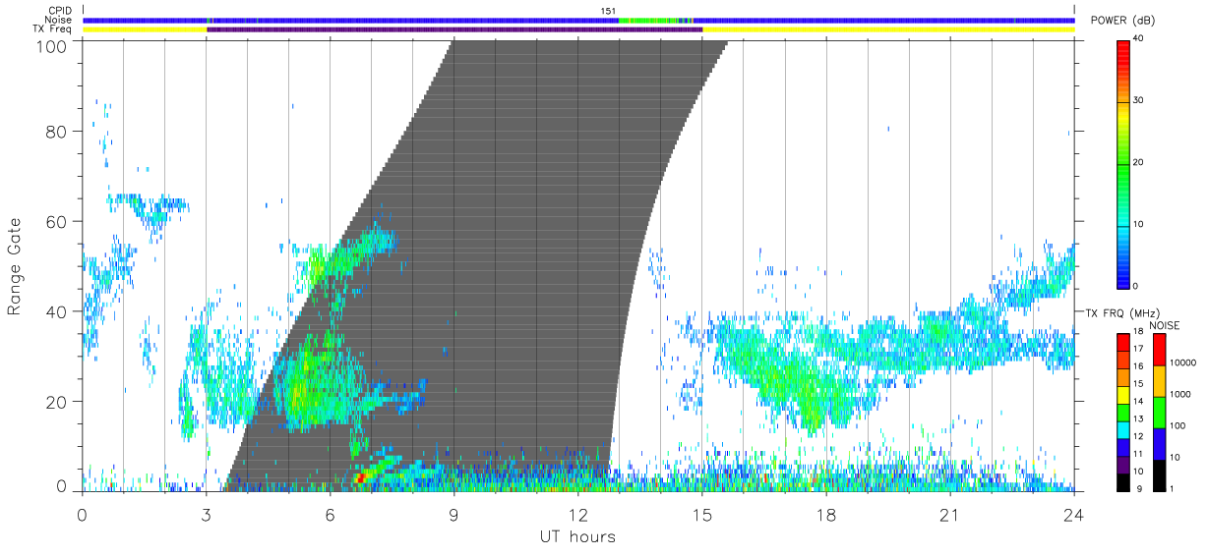Click x-axis tick label 21
Screen dimensions: 1208x557
tap(949, 515)
